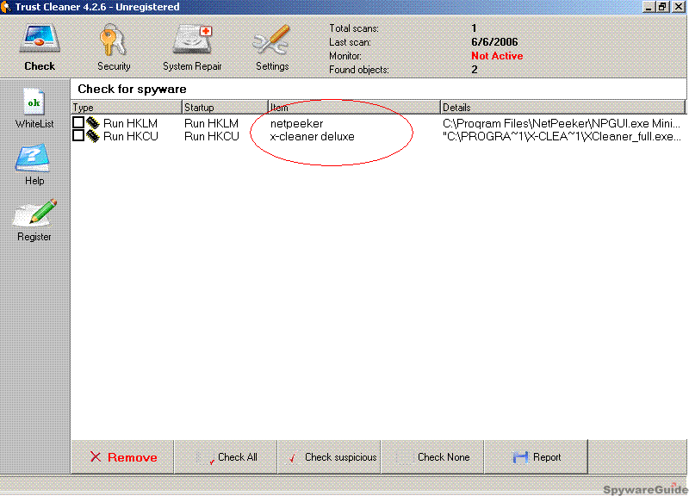Image resolution: width=689 pixels, height=496 pixels.
Task: Click the red Remove button
Action: coord(122,457)
